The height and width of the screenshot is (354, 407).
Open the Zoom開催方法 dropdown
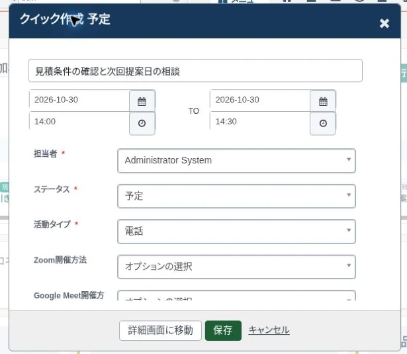click(x=236, y=267)
